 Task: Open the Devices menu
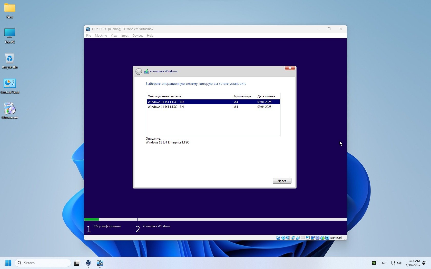[138, 36]
